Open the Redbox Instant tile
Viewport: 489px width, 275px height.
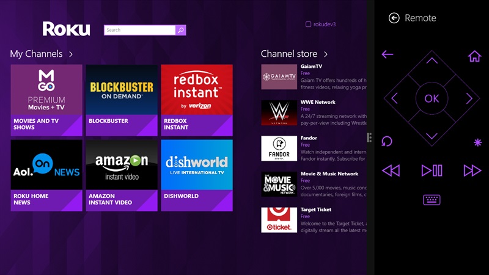[197, 100]
